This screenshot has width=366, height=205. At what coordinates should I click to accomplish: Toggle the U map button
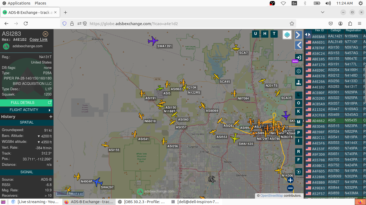tap(256, 34)
